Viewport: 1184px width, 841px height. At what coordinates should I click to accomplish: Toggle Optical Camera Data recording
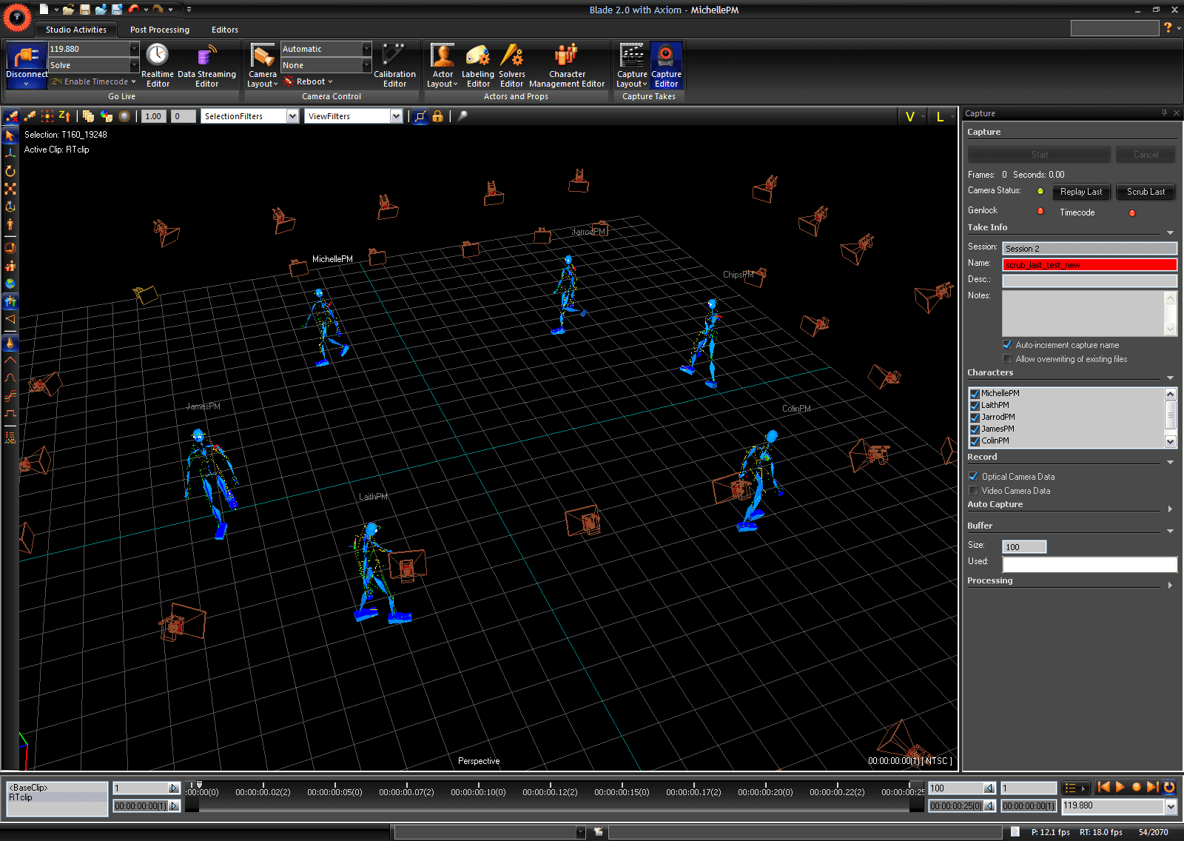pos(973,477)
